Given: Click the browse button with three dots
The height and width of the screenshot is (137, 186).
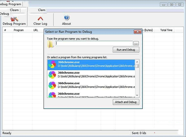Looking at the screenshot, I should [136, 43].
